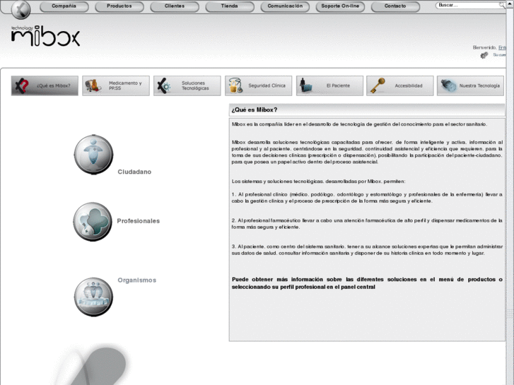Click the magnifying glass search icon
The height and width of the screenshot is (385, 514).
pos(502,5)
